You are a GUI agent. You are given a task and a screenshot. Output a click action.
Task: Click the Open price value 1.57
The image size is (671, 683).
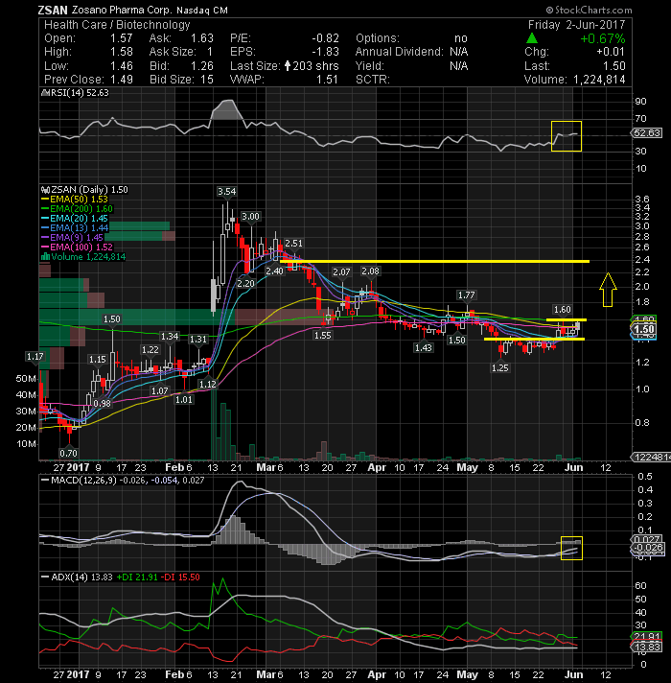(x=122, y=38)
